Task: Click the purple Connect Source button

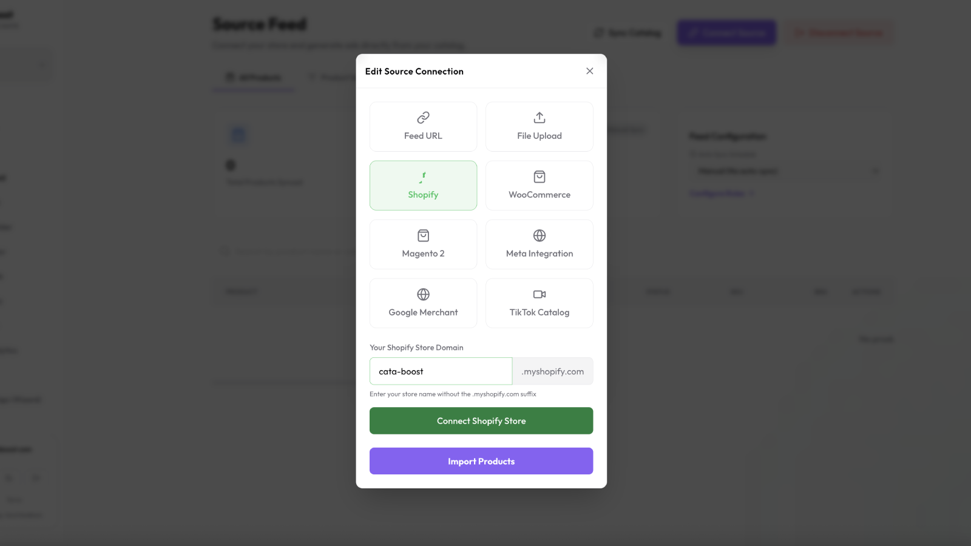Action: [726, 33]
